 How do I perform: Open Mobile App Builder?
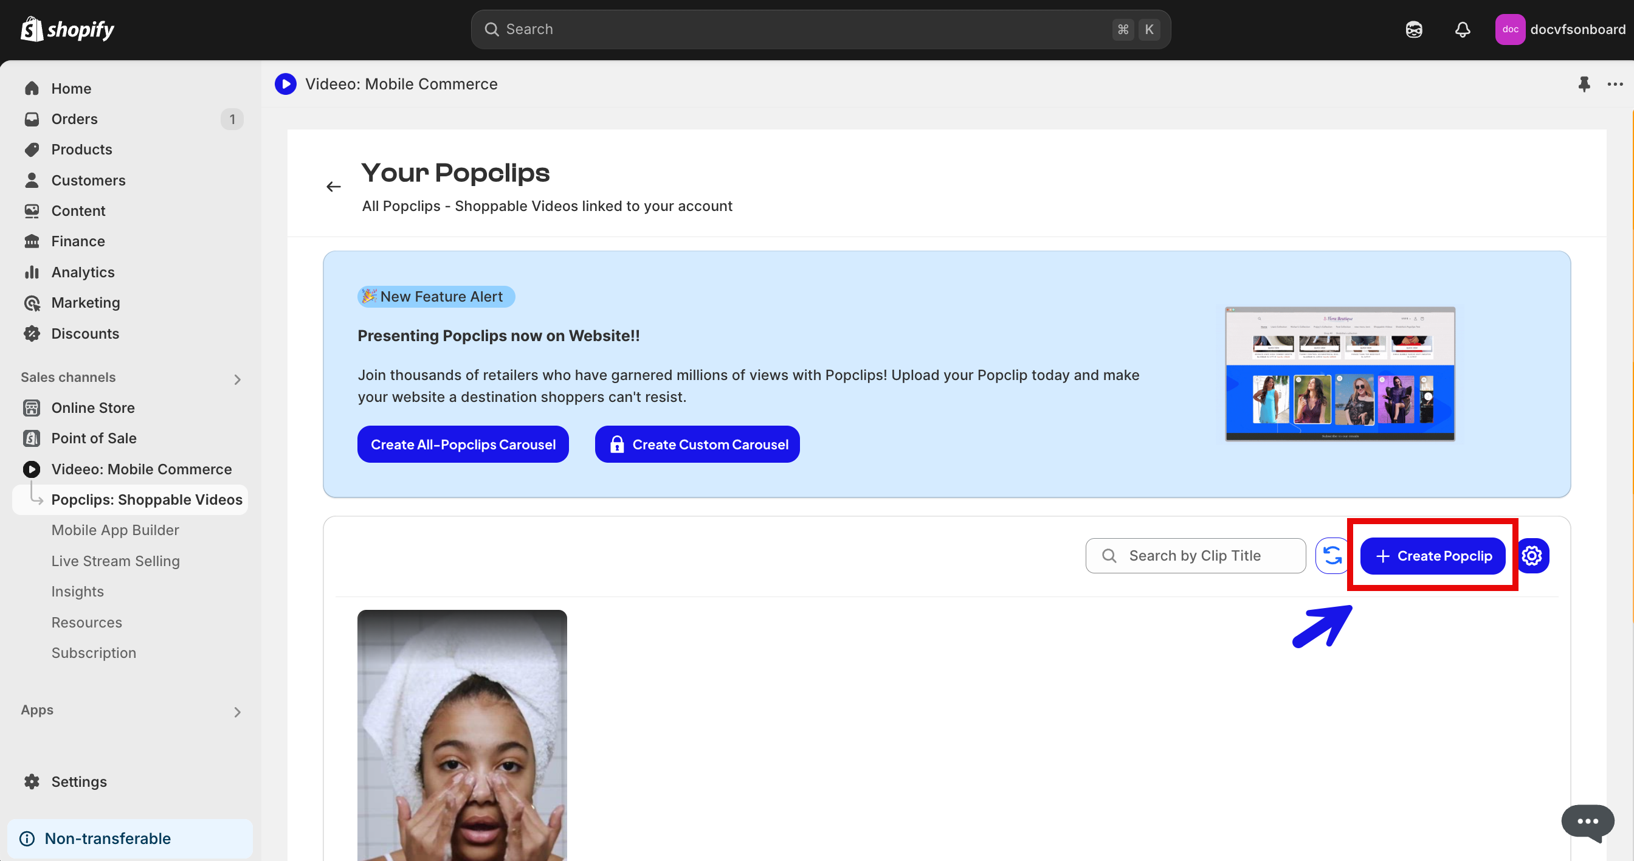[115, 530]
